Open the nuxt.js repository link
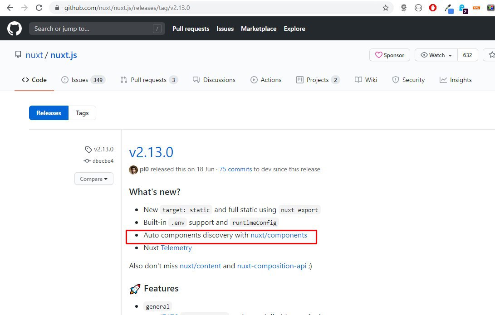495x315 pixels. pos(64,55)
